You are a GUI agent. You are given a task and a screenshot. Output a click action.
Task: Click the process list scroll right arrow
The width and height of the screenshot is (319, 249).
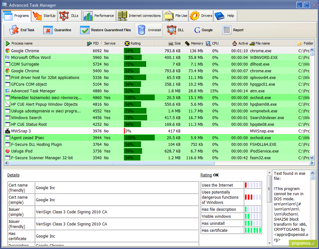(312, 163)
